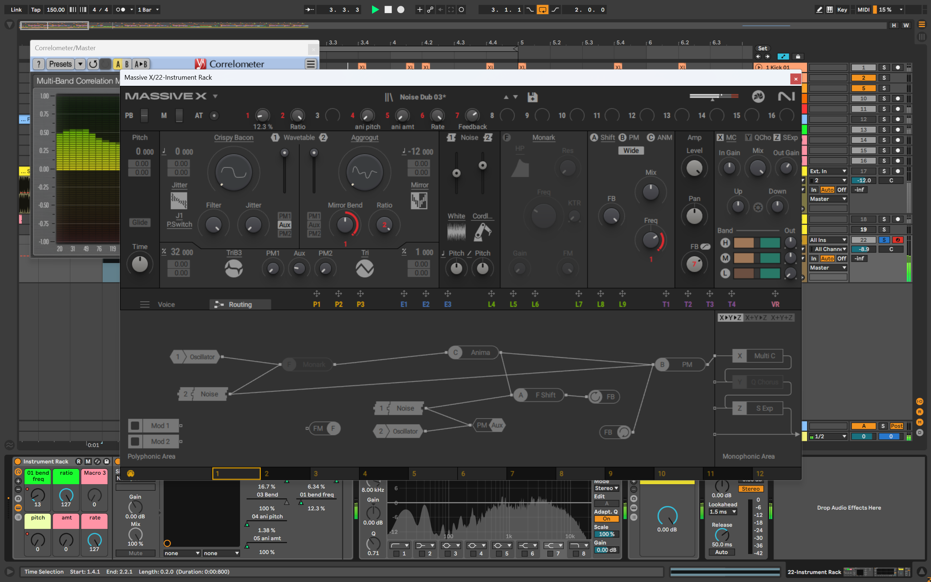Click the Tap tempo button
Viewport: 931px width, 582px height.
click(36, 9)
